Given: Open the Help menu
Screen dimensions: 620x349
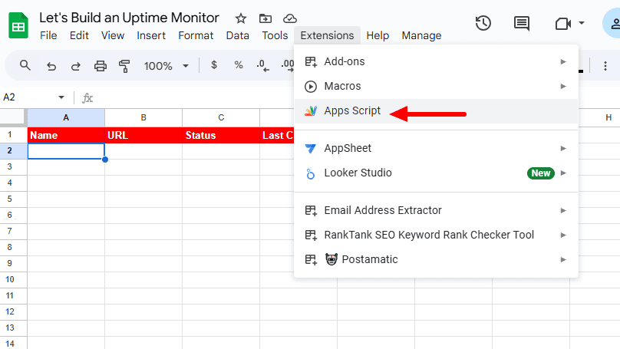Looking at the screenshot, I should click(x=378, y=35).
